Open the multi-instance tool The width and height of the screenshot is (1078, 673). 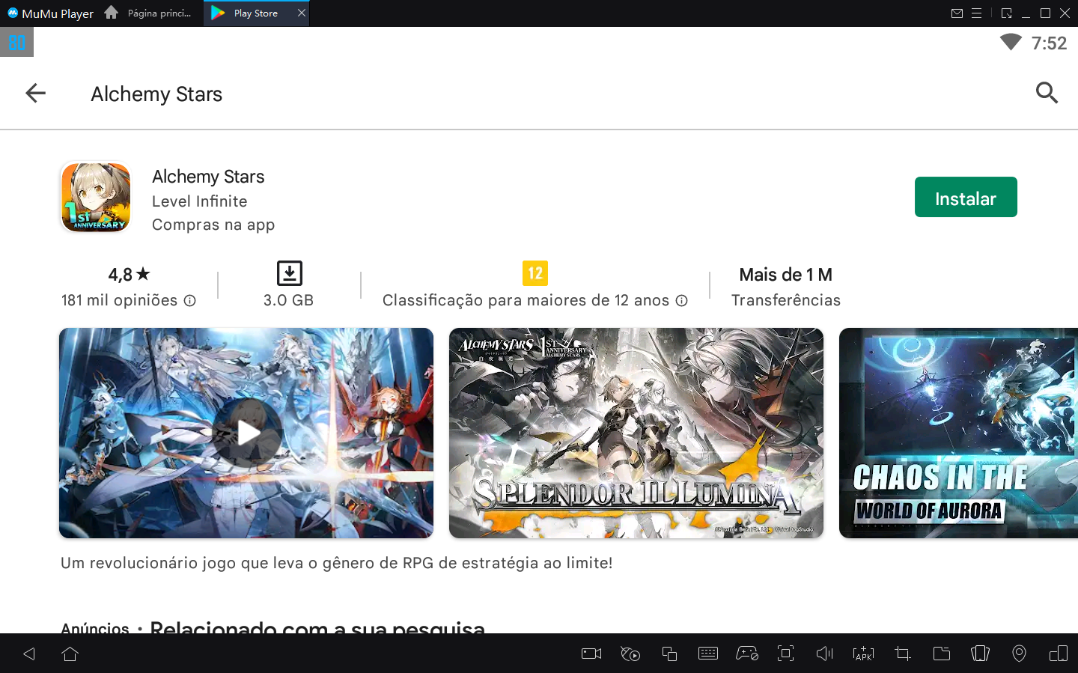[669, 654]
